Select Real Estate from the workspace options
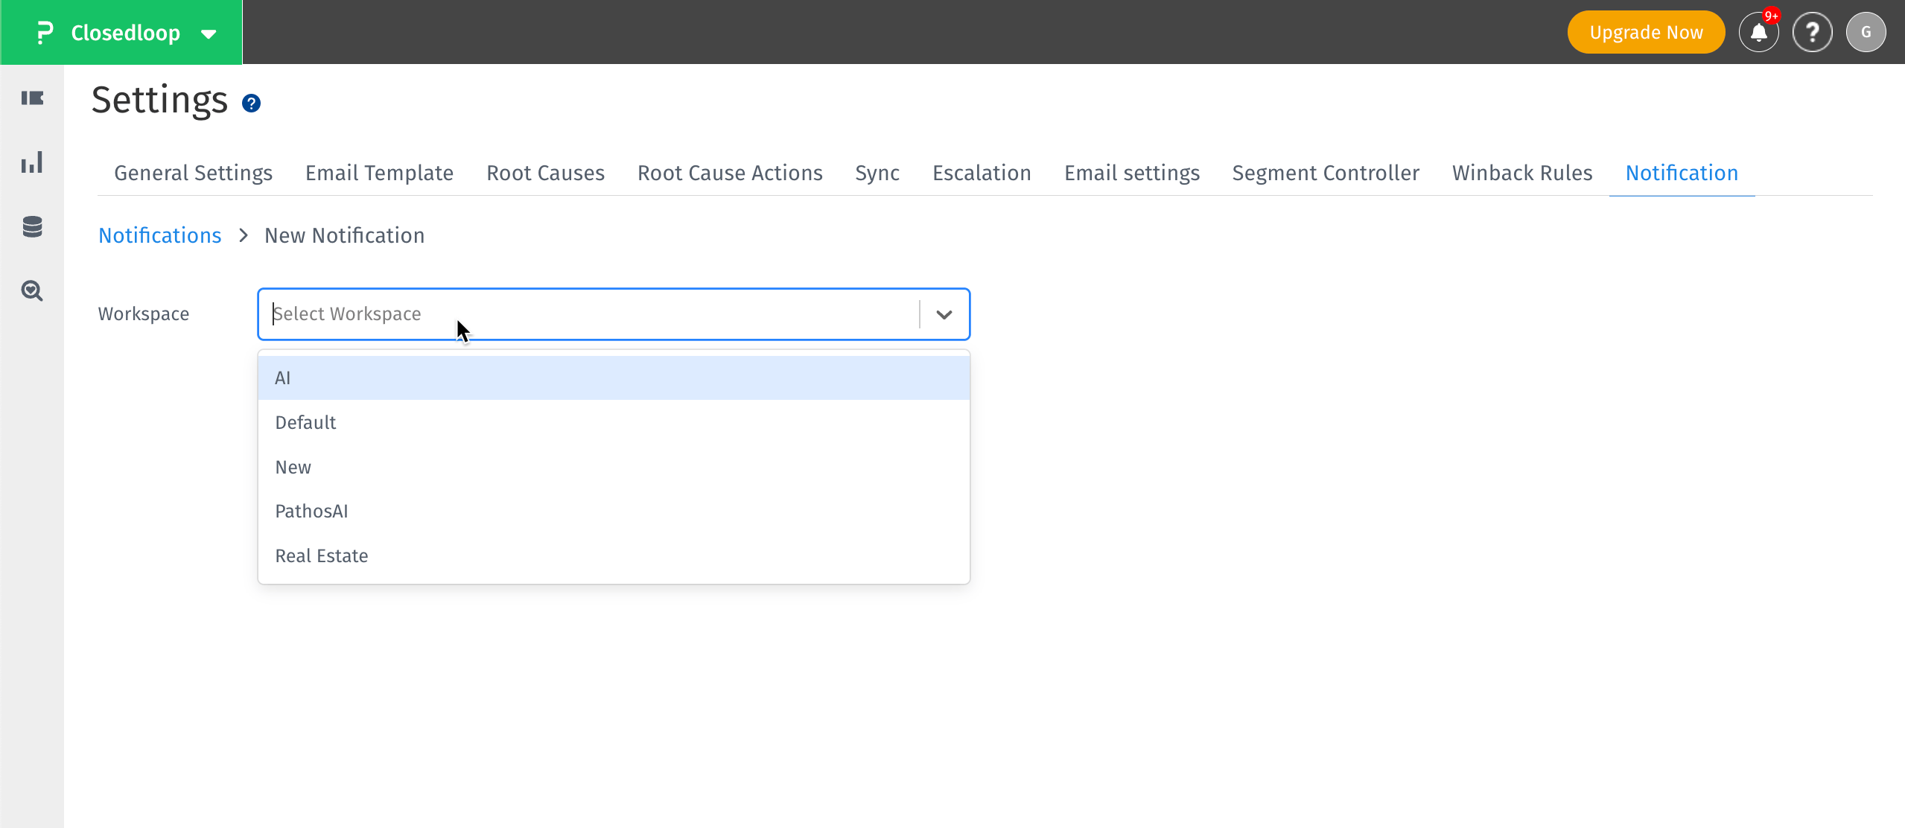This screenshot has height=828, width=1905. pos(321,555)
